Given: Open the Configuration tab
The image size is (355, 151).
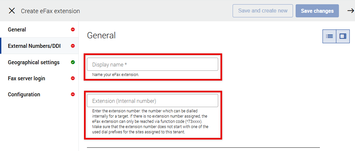Looking at the screenshot, I should pyautogui.click(x=24, y=94).
